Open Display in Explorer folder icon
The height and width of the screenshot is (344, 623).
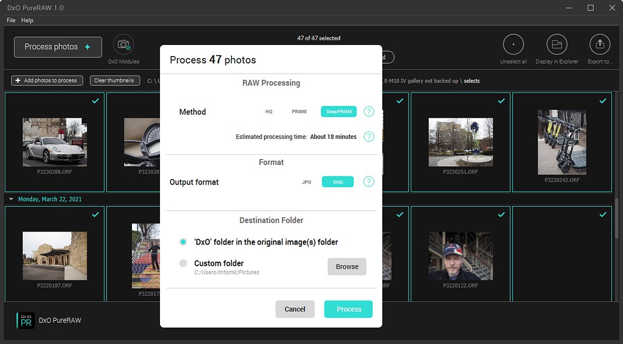[x=556, y=45]
